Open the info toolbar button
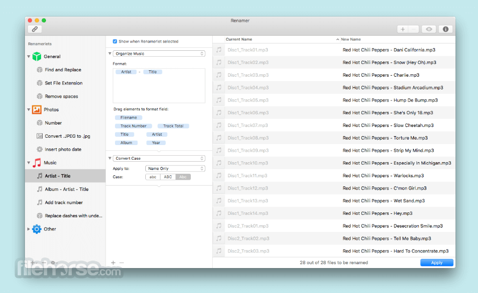Screen dimensions: 478x293 (445, 29)
